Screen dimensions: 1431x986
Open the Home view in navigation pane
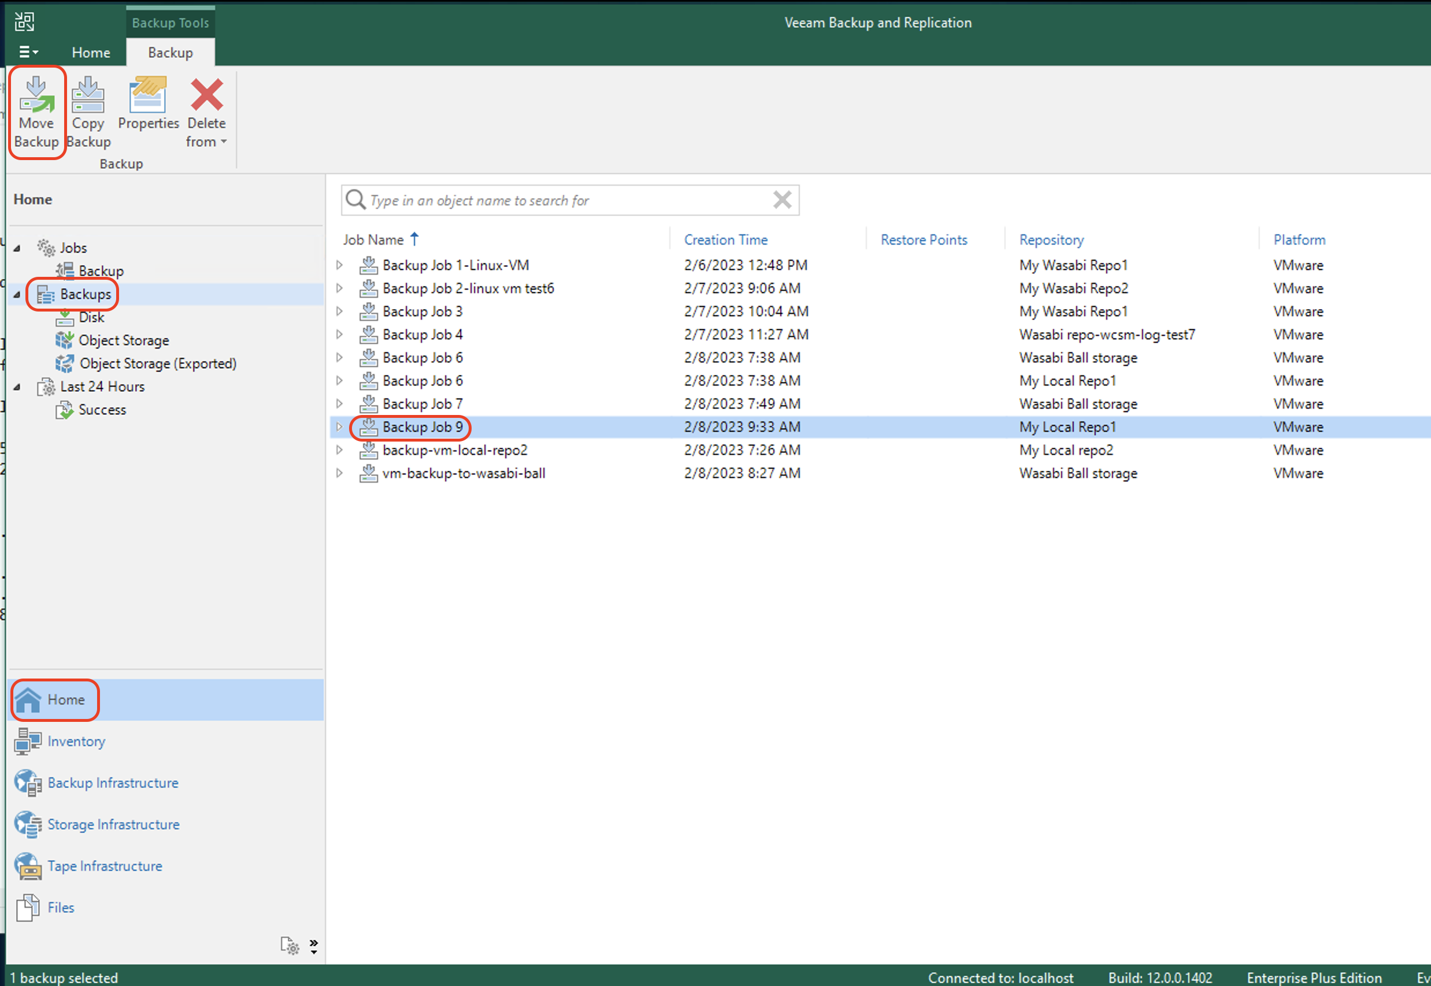point(165,699)
